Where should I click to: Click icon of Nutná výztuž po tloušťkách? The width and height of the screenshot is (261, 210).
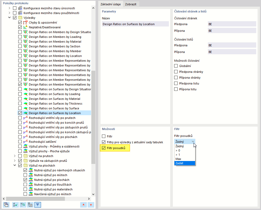[31, 185]
